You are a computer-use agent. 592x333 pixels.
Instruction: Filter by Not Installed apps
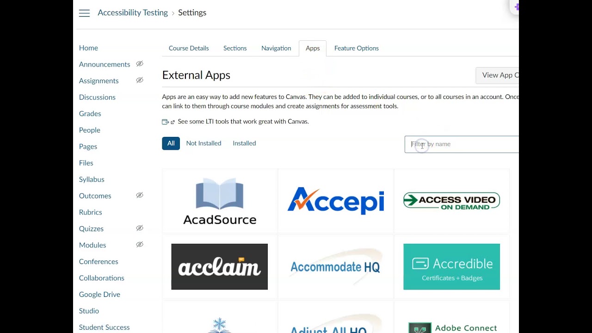tap(203, 143)
